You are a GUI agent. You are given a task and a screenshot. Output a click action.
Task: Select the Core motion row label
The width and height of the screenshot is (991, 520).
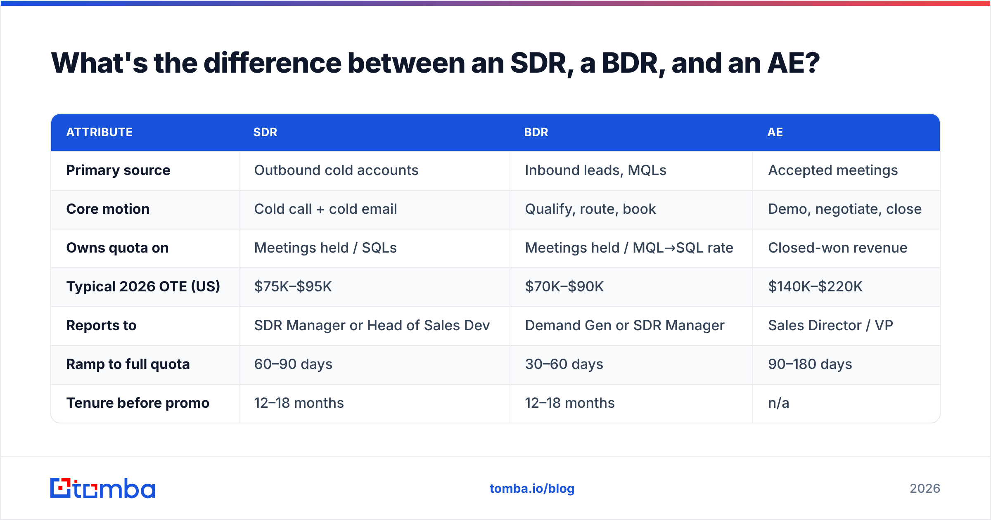(x=108, y=209)
